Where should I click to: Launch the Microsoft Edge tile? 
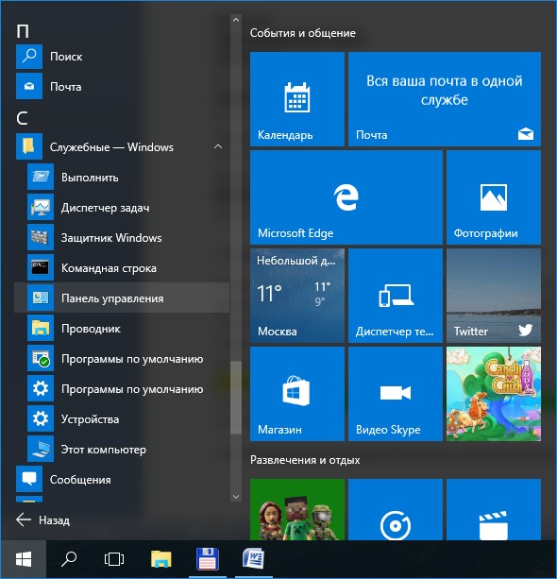pyautogui.click(x=346, y=197)
